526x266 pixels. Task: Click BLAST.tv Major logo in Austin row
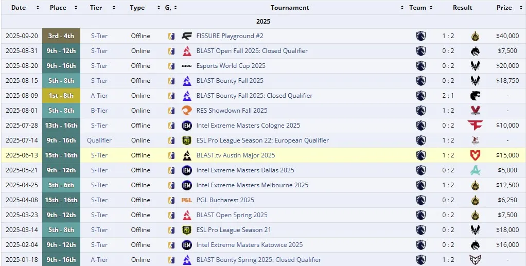pyautogui.click(x=187, y=155)
